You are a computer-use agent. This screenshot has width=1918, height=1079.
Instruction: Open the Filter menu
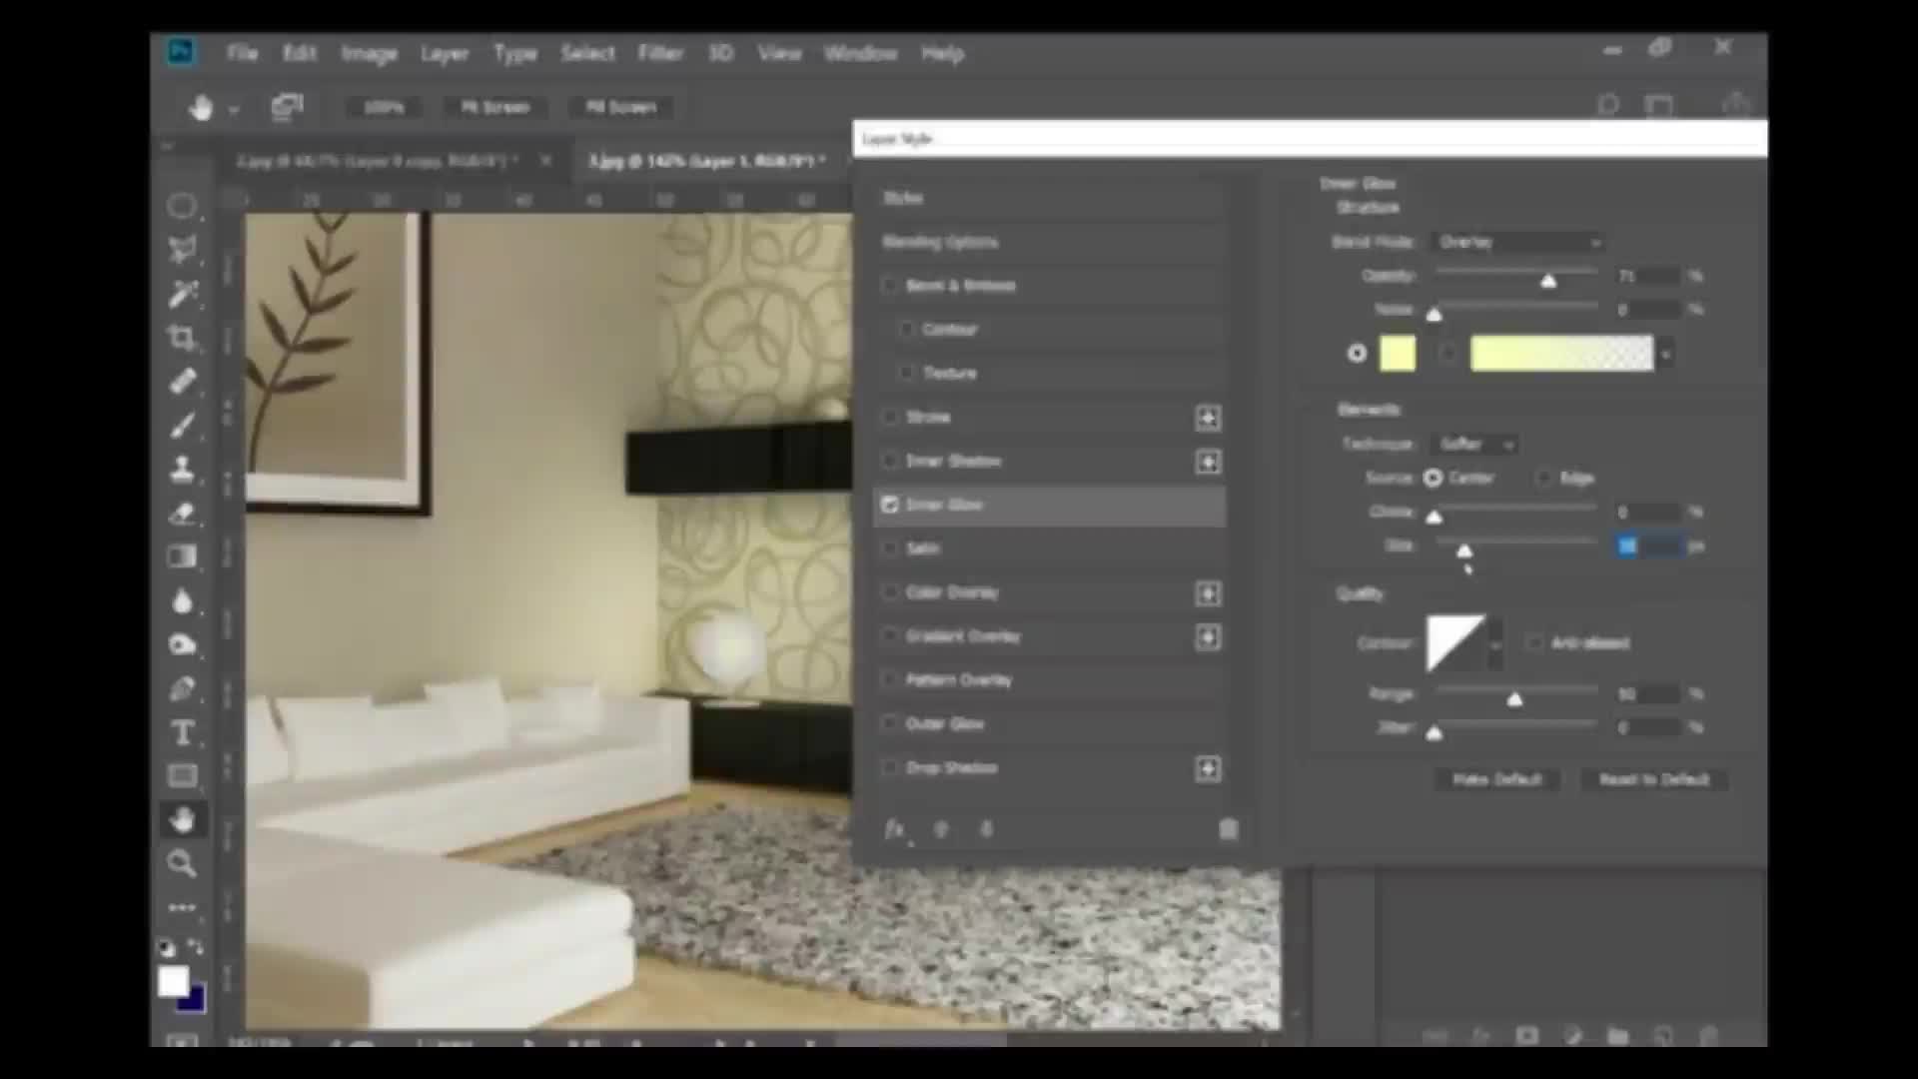(659, 53)
